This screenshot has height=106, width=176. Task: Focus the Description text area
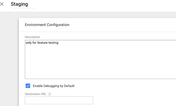coord(100,59)
